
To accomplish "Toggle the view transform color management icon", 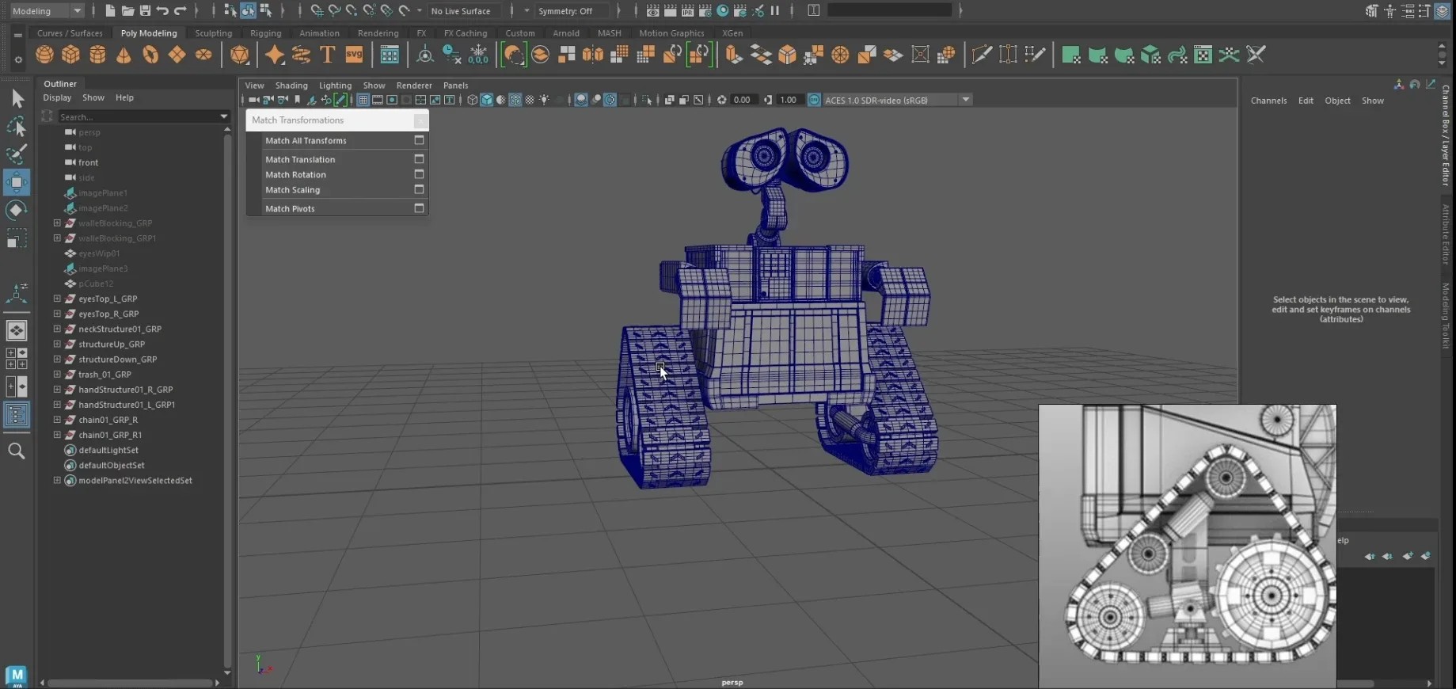I will pos(814,100).
